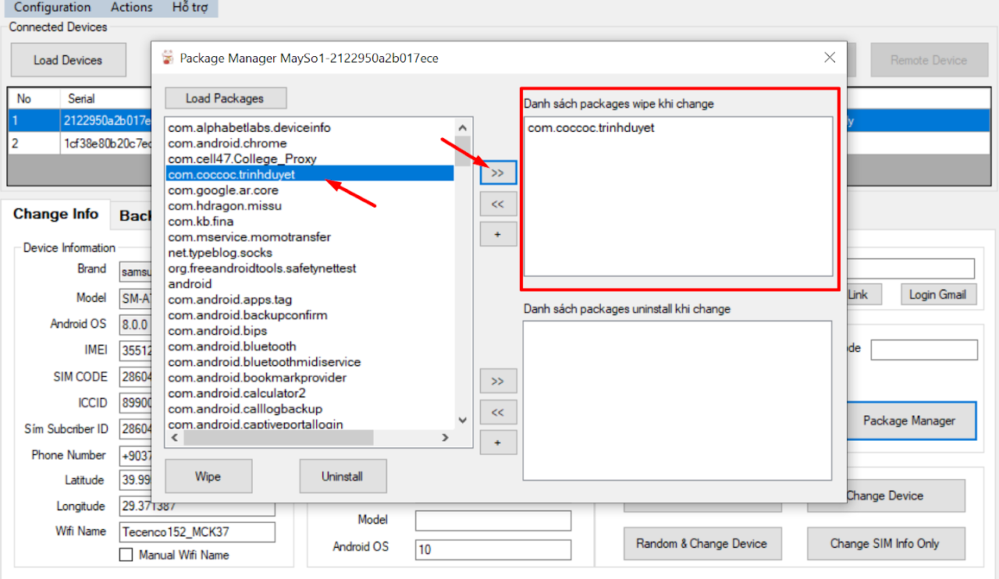
Task: Click the Wifi Name input field
Action: pos(197,532)
